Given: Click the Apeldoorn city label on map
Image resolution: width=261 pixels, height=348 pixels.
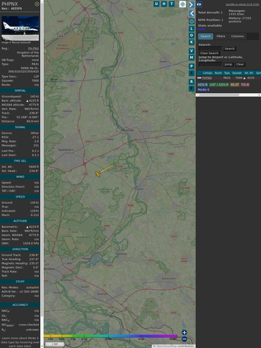Looking at the screenshot, I should (x=66, y=150).
